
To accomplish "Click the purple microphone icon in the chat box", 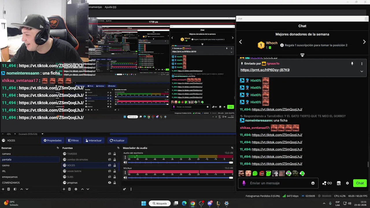I will tap(244, 183).
